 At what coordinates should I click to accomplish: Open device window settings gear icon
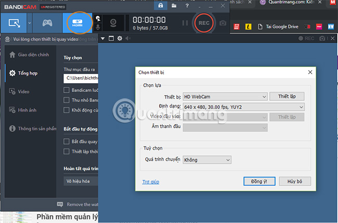[120, 38]
